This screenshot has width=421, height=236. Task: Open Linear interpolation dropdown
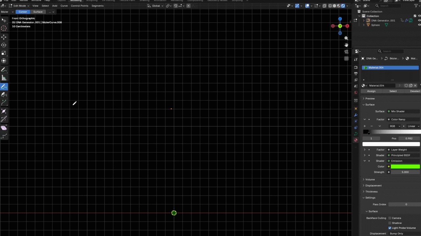click(413, 126)
